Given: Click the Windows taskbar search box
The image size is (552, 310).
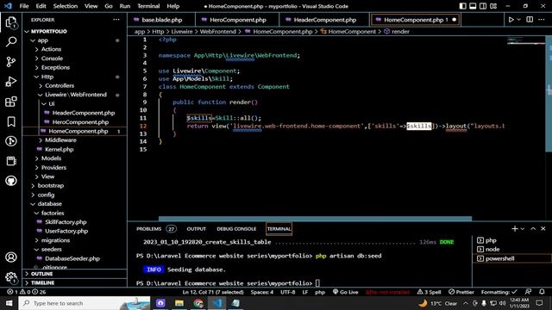Looking at the screenshot, I should 85,303.
